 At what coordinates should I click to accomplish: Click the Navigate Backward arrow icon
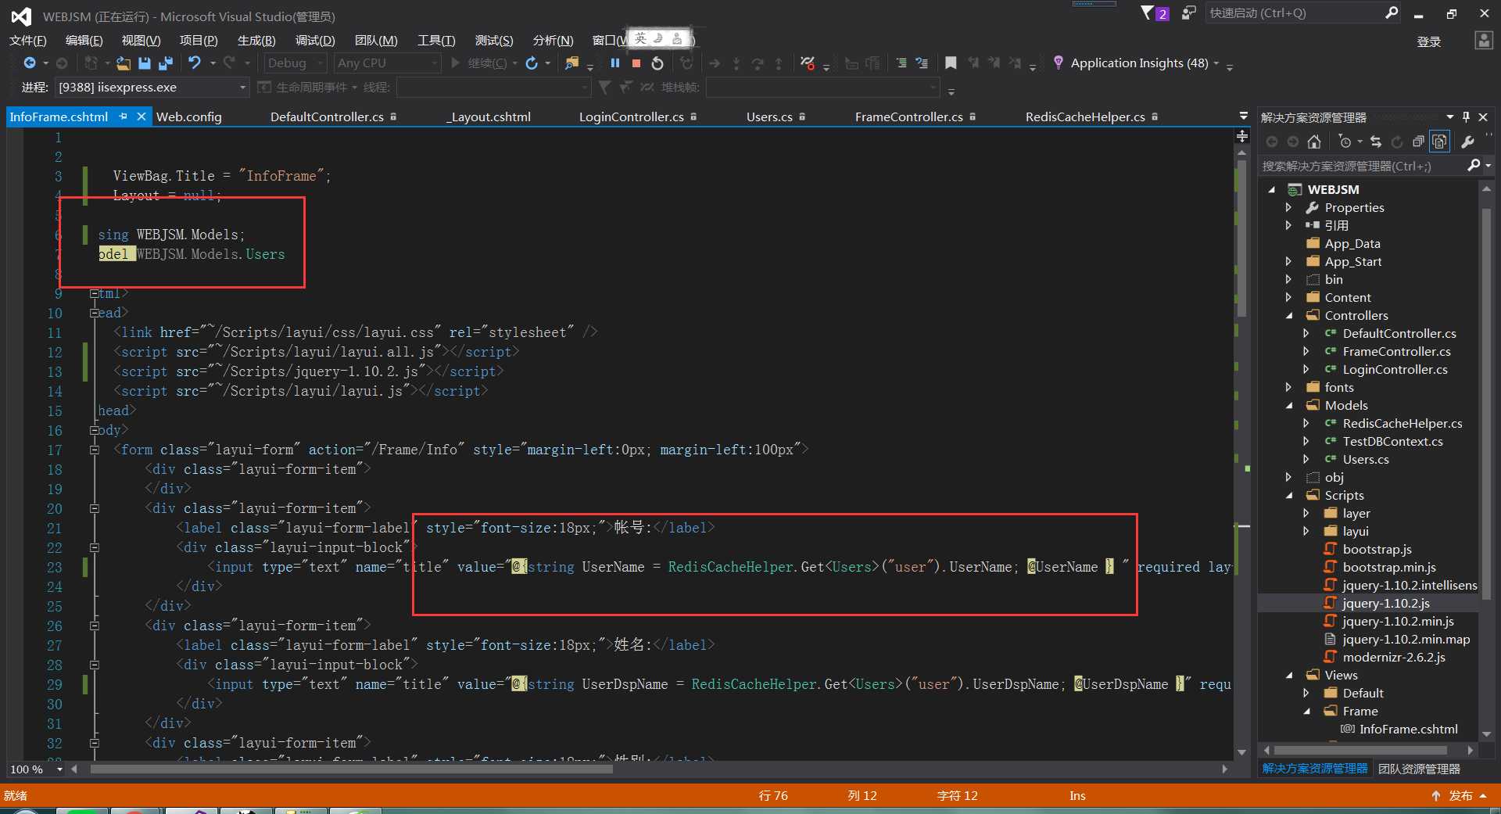coord(30,63)
